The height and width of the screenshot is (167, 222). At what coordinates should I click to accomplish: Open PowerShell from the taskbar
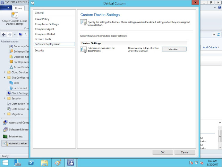pos(31,162)
